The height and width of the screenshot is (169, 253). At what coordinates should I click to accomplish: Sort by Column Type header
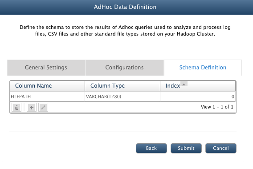point(122,86)
